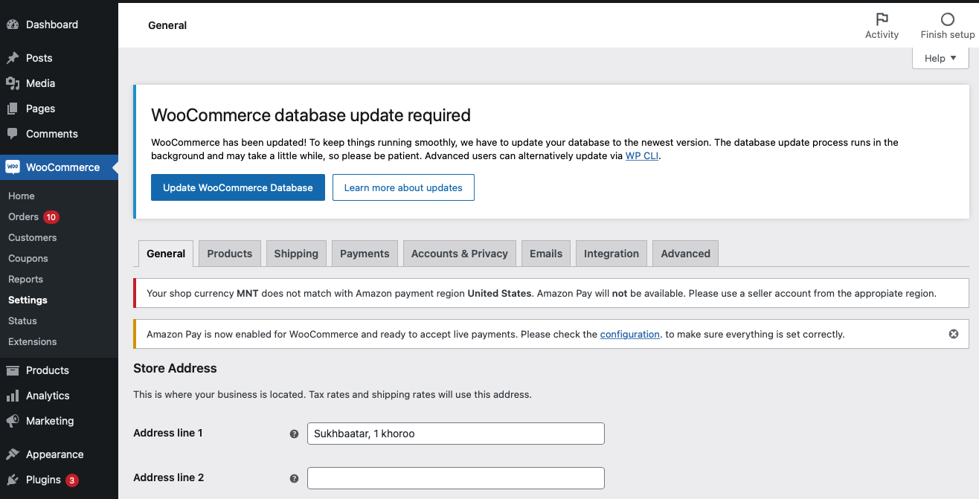Viewport: 979px width, 499px height.
Task: Click help tooltip icon for Address line 2
Action: click(294, 478)
